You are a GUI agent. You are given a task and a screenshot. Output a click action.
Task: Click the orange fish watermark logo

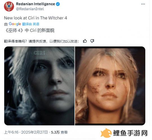[106, 133]
